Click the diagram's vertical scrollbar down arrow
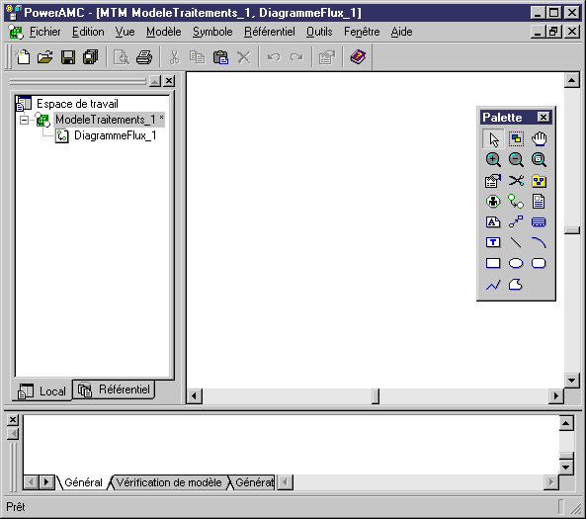Screen dimensions: 586x519 click(571, 381)
